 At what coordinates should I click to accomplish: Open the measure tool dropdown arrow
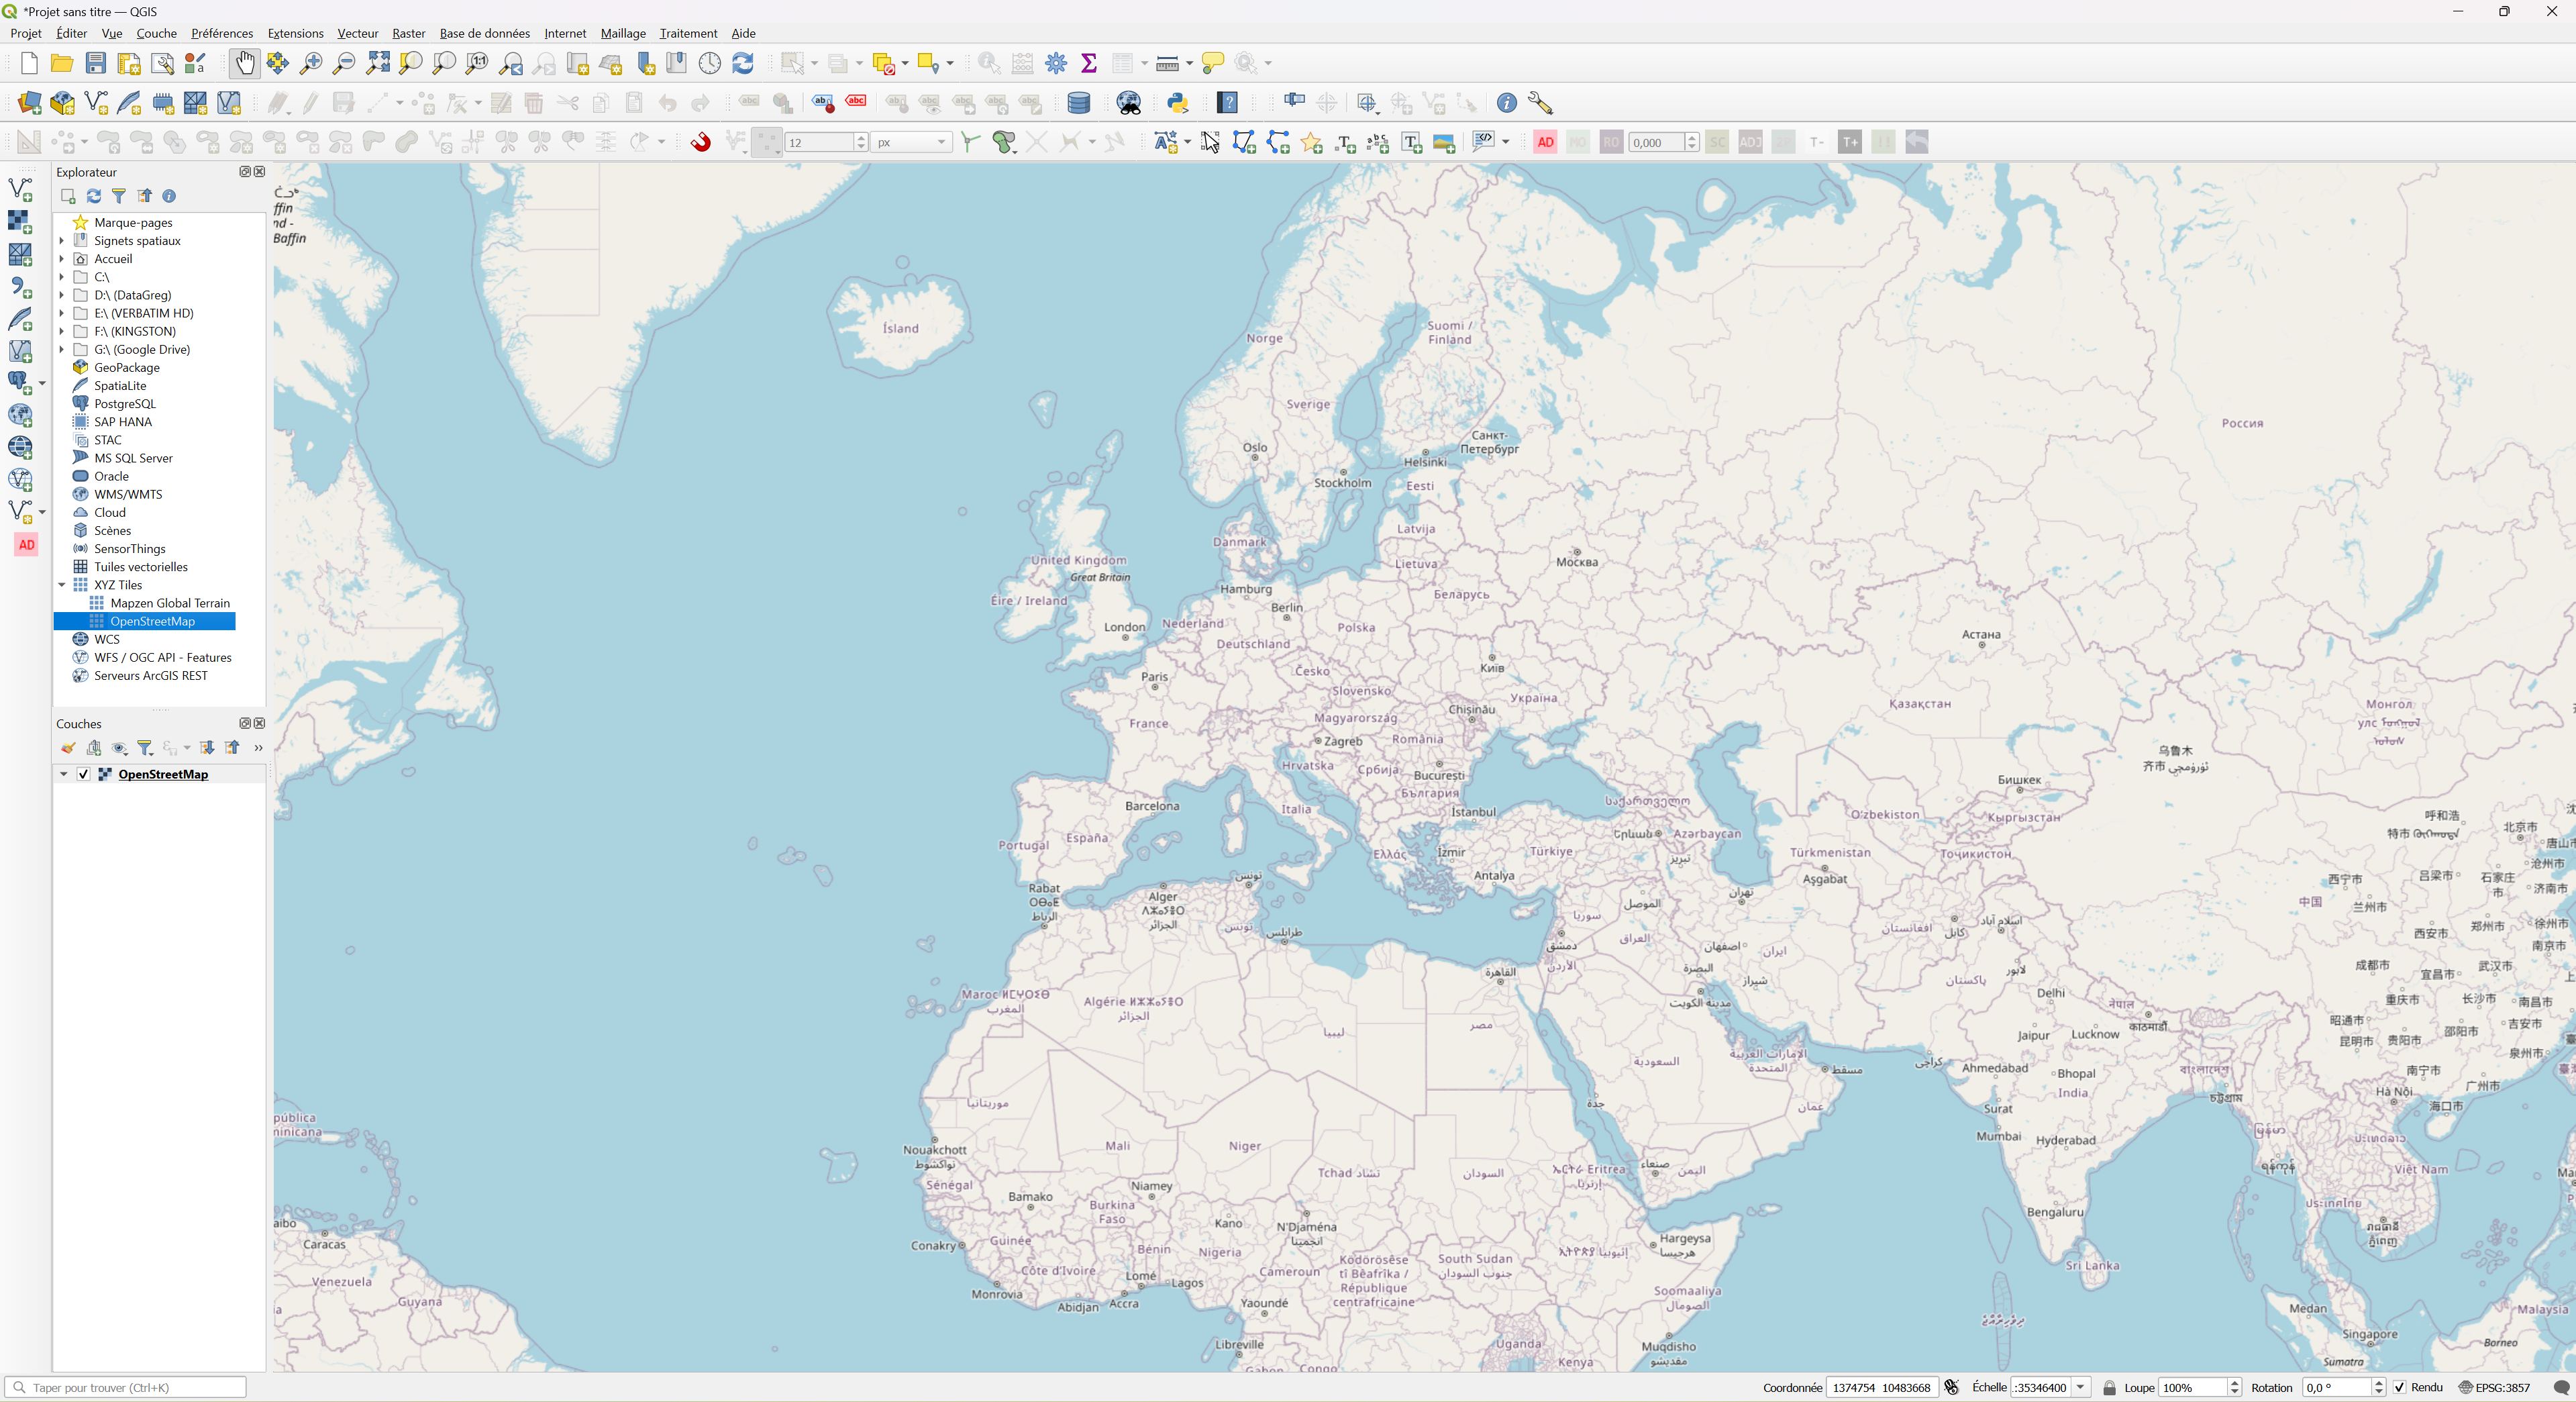pos(1189,63)
